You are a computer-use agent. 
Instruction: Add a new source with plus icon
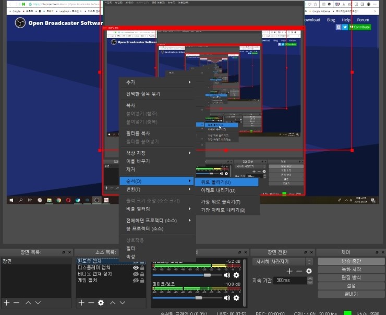click(x=81, y=302)
